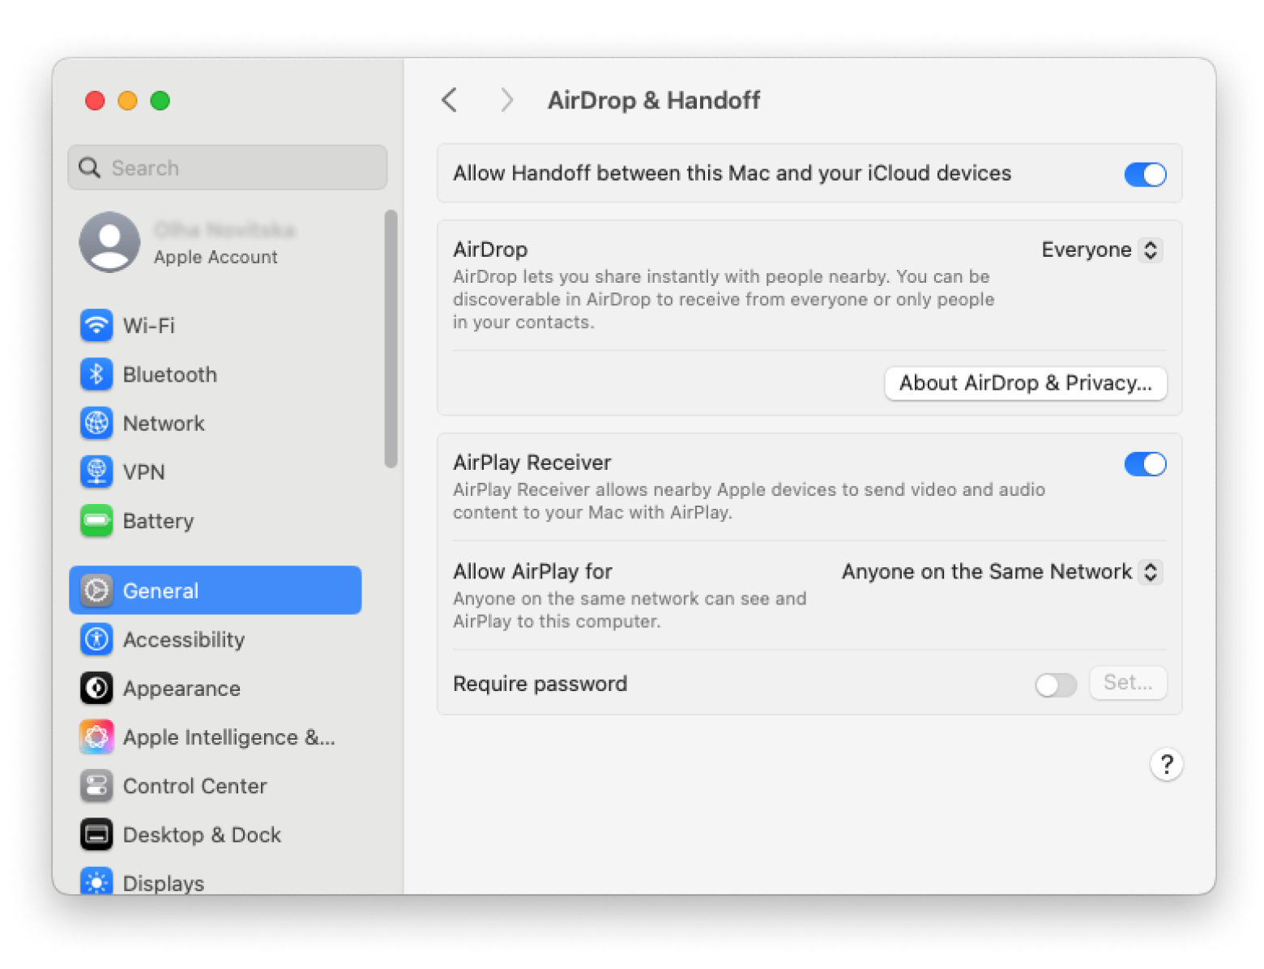Click the Network globe icon
This screenshot has height=969, width=1264.
96,423
